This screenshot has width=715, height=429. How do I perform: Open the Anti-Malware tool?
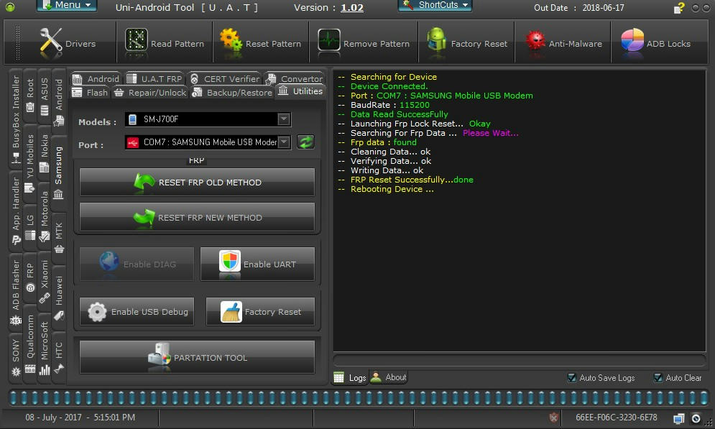pos(563,42)
